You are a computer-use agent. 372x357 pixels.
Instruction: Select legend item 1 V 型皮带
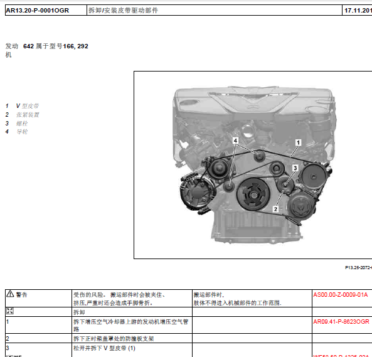point(22,106)
